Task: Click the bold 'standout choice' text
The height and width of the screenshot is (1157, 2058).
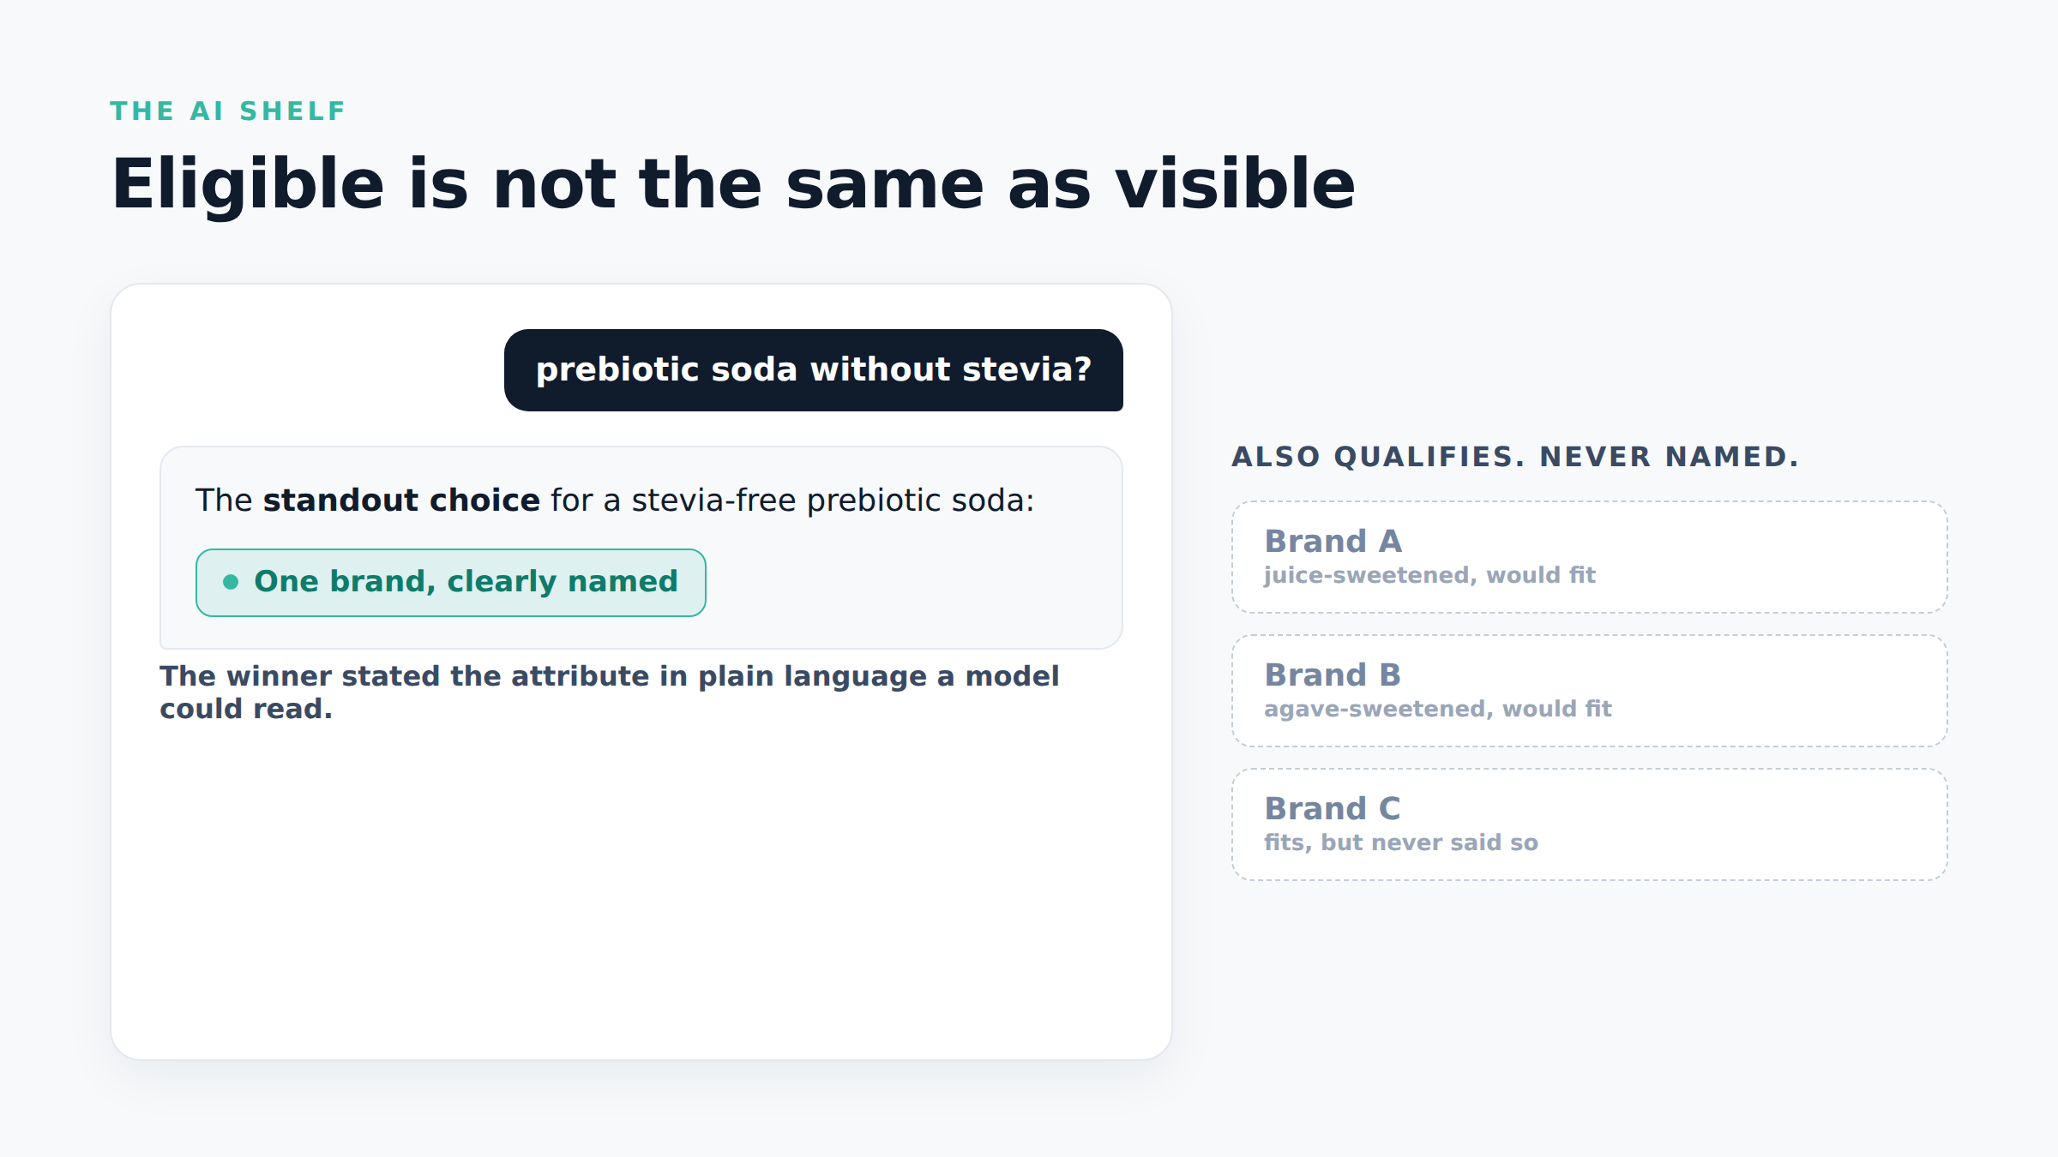Action: tap(401, 501)
